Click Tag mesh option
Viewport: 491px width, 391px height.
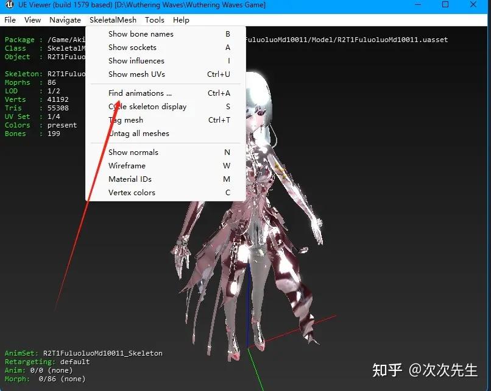(125, 120)
